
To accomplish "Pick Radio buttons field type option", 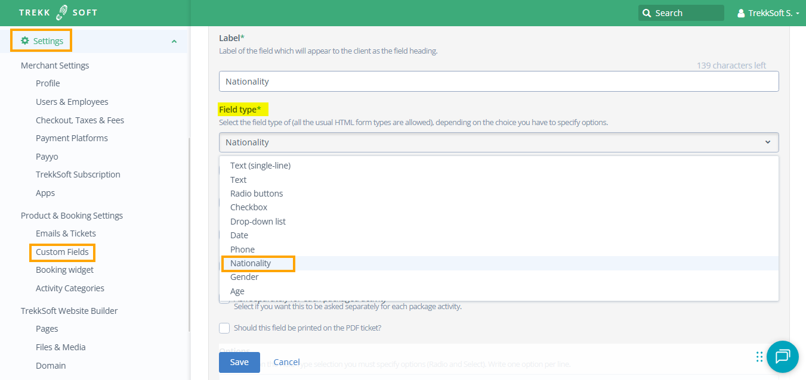I will 257,194.
